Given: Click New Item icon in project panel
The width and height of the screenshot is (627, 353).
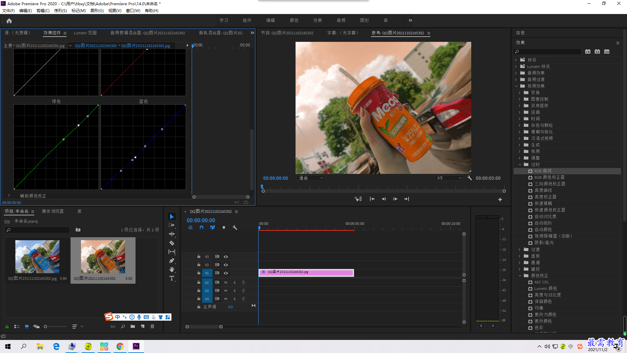Looking at the screenshot, I should 143,326.
